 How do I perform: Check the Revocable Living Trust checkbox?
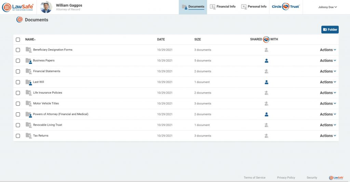pos(18,125)
